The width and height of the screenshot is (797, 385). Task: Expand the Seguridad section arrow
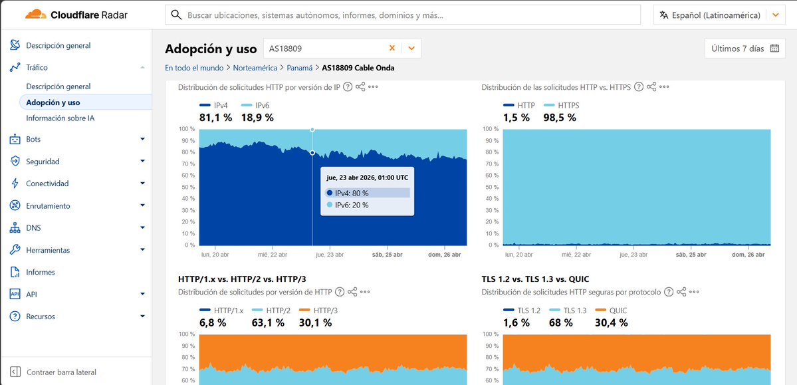click(142, 161)
